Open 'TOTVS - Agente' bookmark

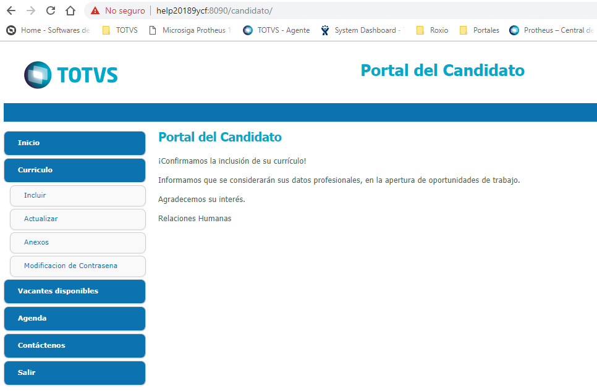coord(276,30)
